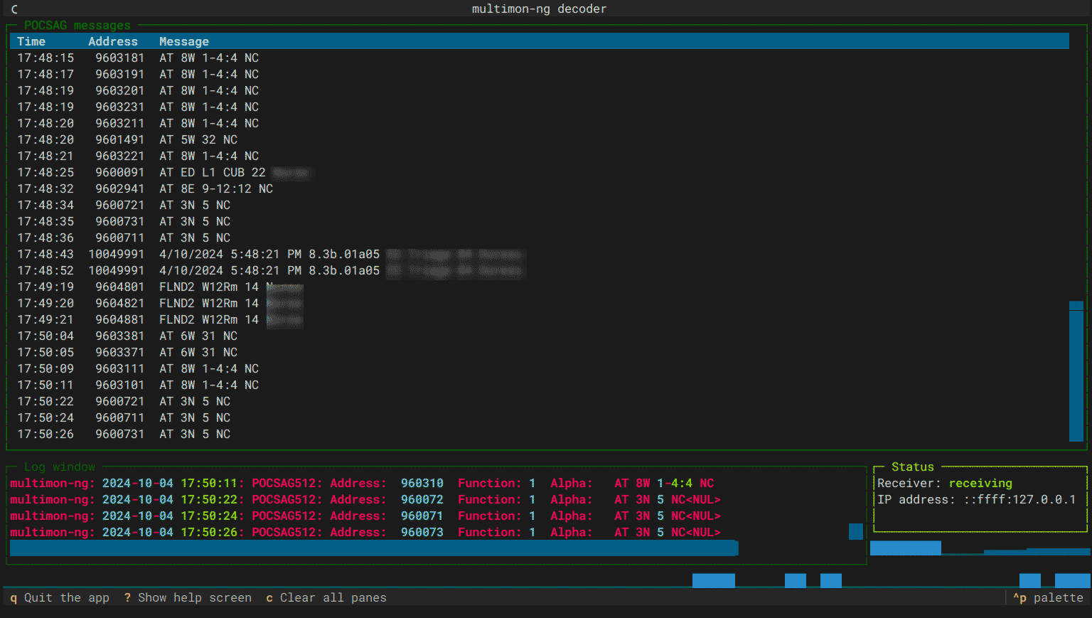Sort messages by the Time column header

[x=31, y=41]
